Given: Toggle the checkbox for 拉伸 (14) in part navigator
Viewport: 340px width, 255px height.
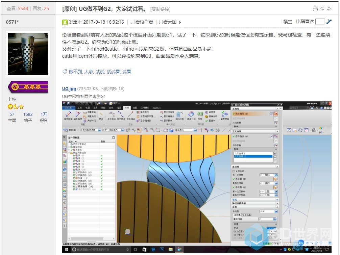Looking at the screenshot, I should (x=75, y=178).
